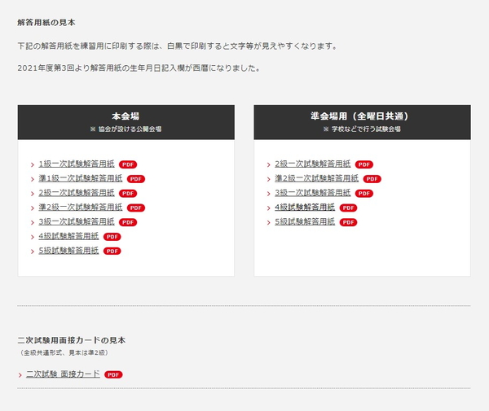Click red chevron before 二次試験 面接カード

click(x=20, y=375)
